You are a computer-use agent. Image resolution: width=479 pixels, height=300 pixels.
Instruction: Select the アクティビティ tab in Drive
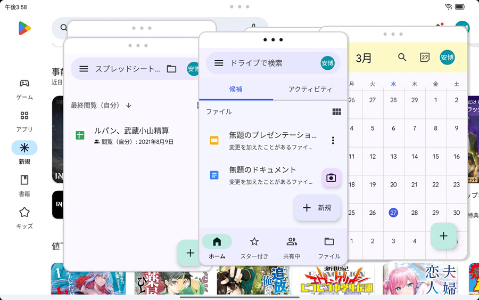[x=310, y=90]
